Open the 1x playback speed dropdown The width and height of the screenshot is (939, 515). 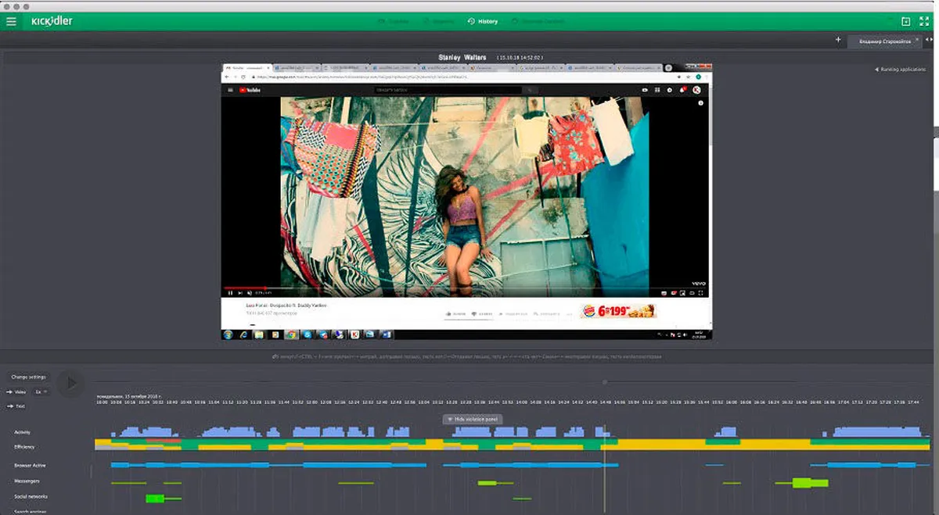tap(41, 392)
